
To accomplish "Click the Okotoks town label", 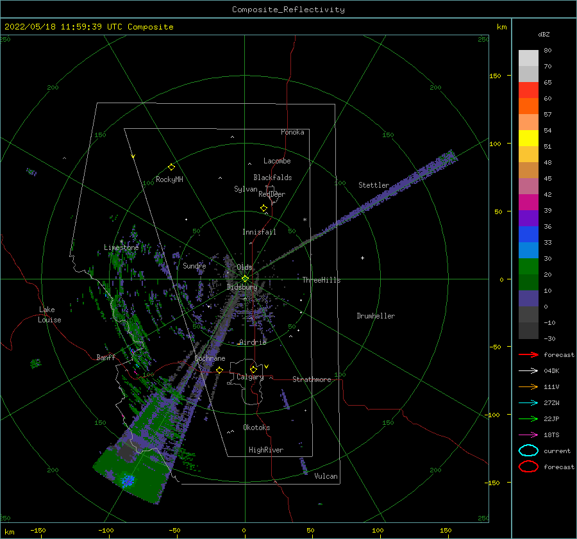I will tap(256, 427).
